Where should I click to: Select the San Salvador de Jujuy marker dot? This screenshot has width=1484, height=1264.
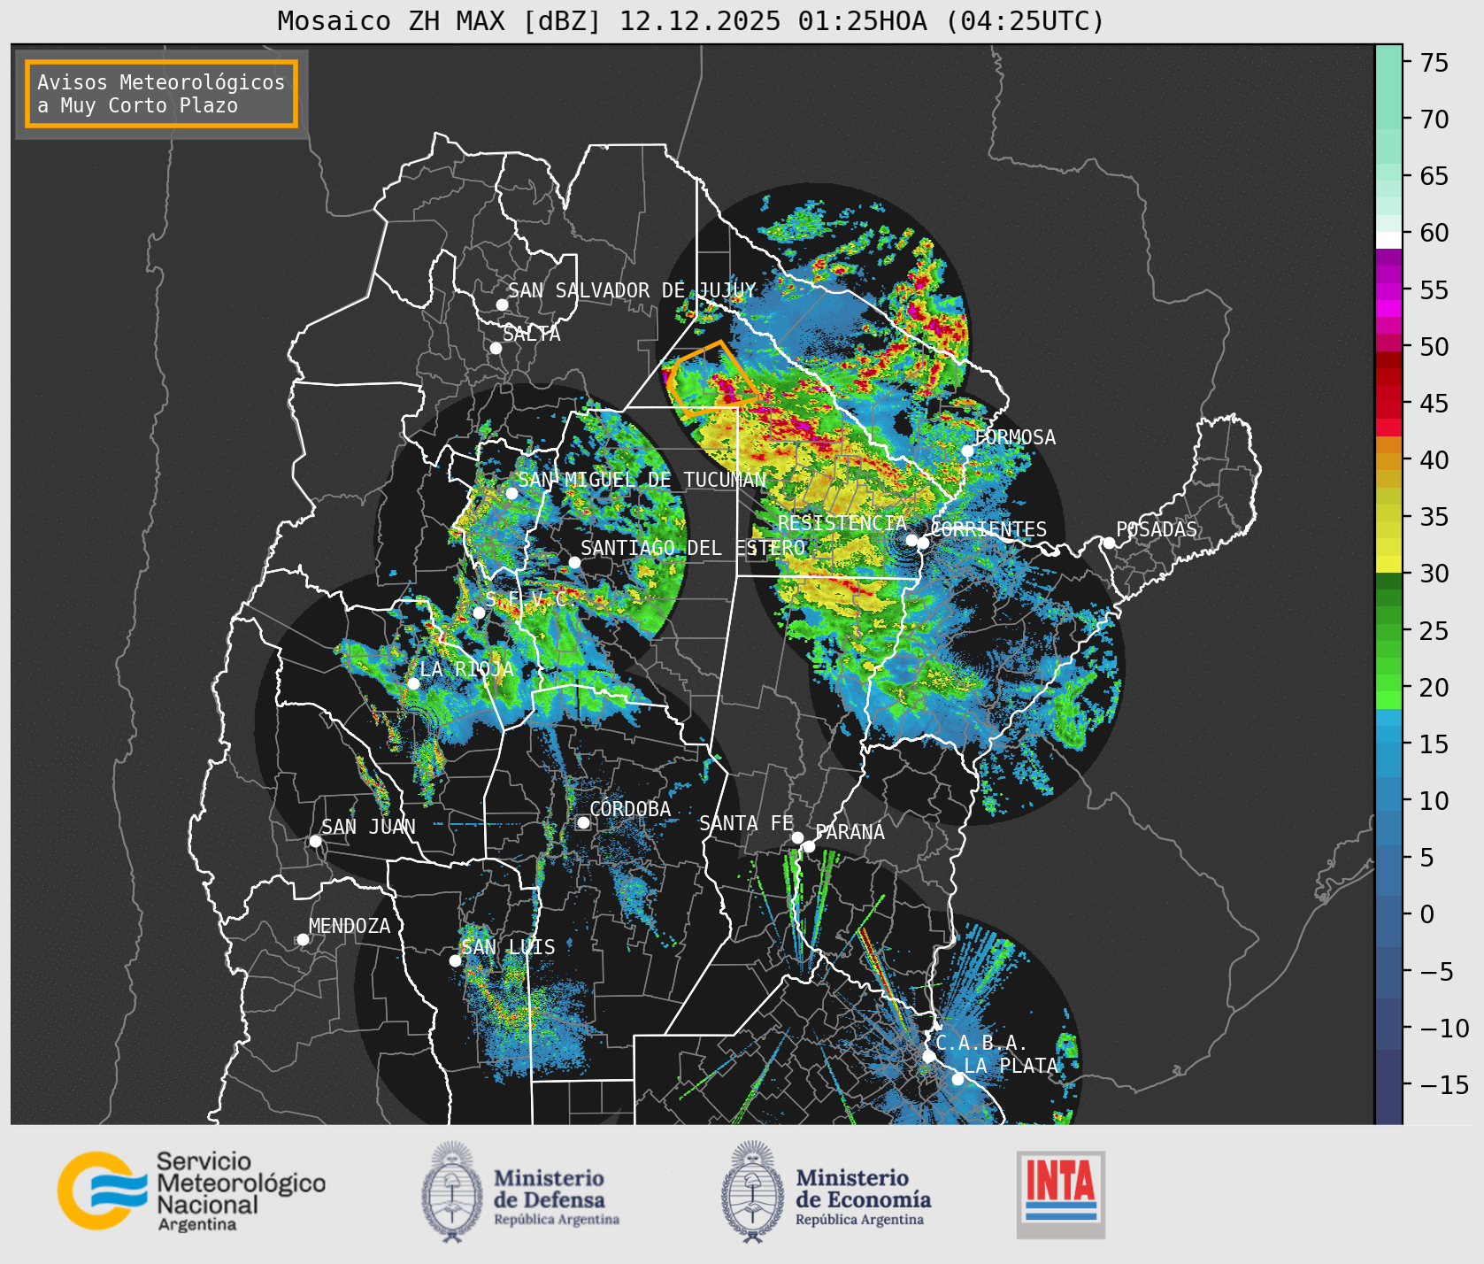pyautogui.click(x=502, y=304)
